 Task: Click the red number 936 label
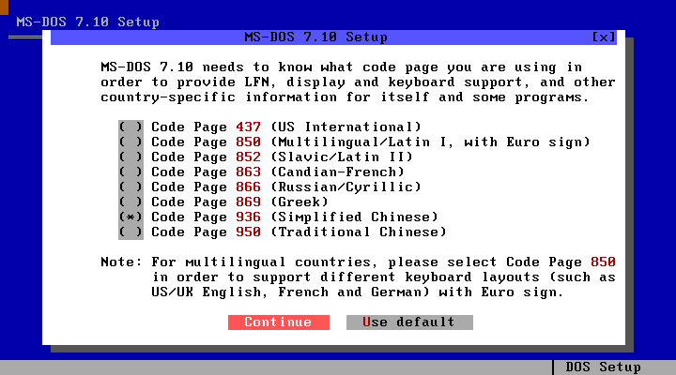click(248, 217)
